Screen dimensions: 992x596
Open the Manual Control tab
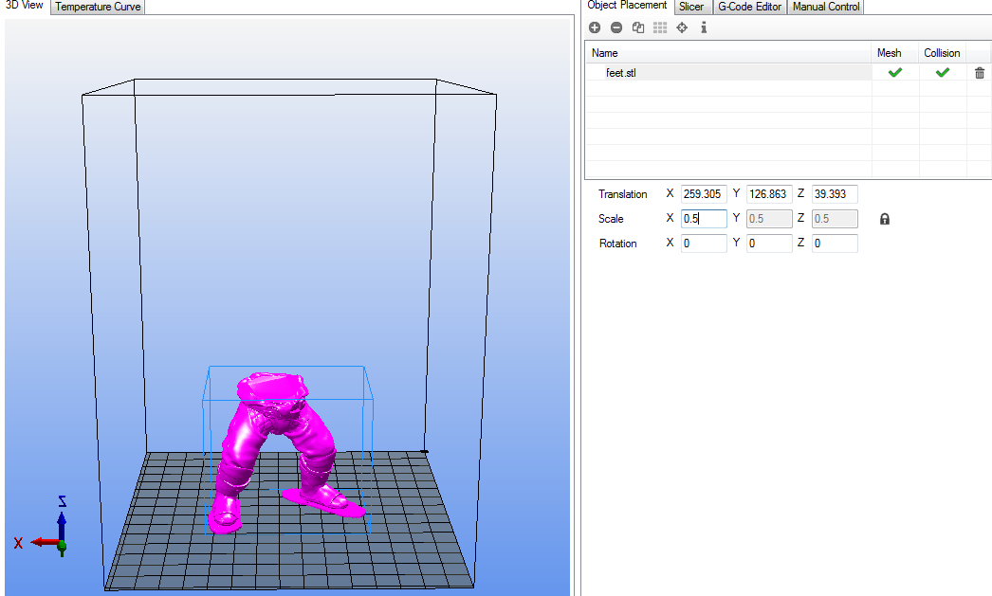[x=826, y=7]
